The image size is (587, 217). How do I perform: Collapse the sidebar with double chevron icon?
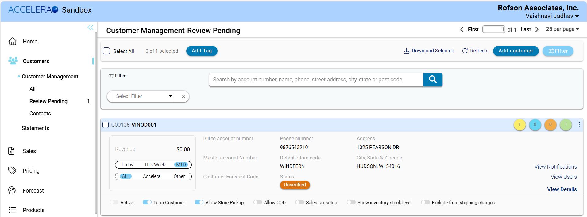tap(91, 28)
